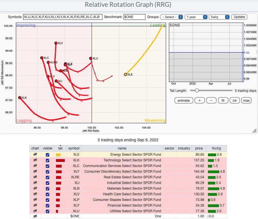The image size is (258, 219).
Task: Sort table by sector column
Action: coord(169,148)
